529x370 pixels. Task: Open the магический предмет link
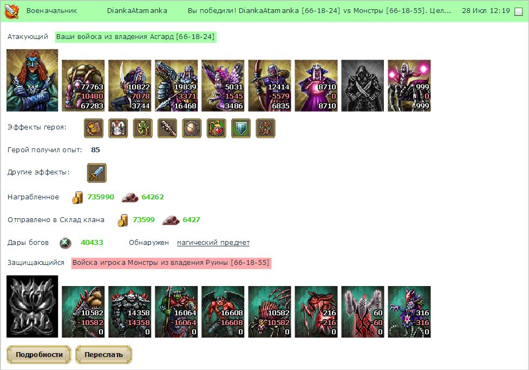(213, 242)
